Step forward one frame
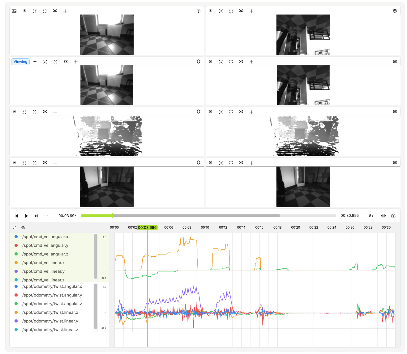 pyautogui.click(x=36, y=216)
